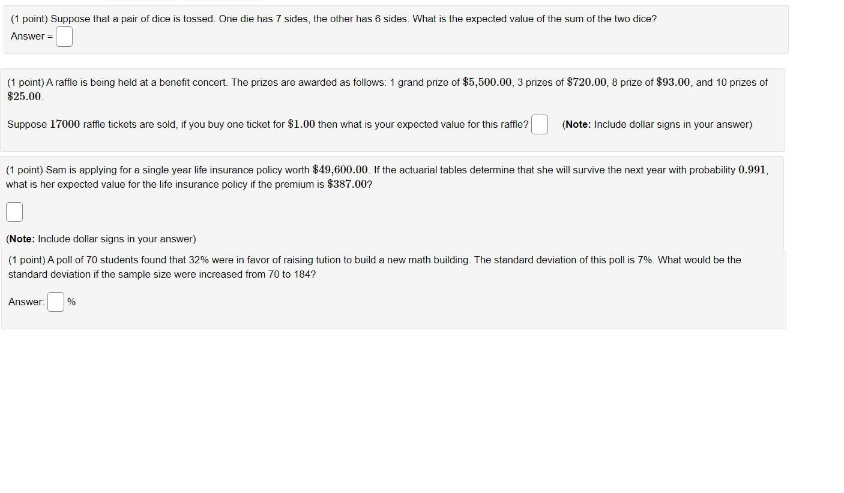Image resolution: width=844 pixels, height=493 pixels.
Task: Click the "Answer =" label in dice question
Action: point(32,37)
